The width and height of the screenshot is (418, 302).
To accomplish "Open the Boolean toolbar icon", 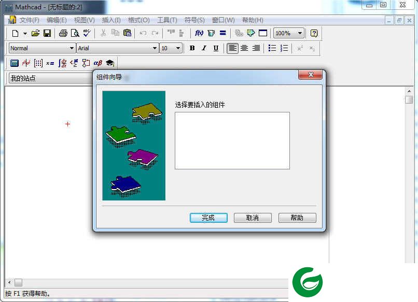I will 74,63.
